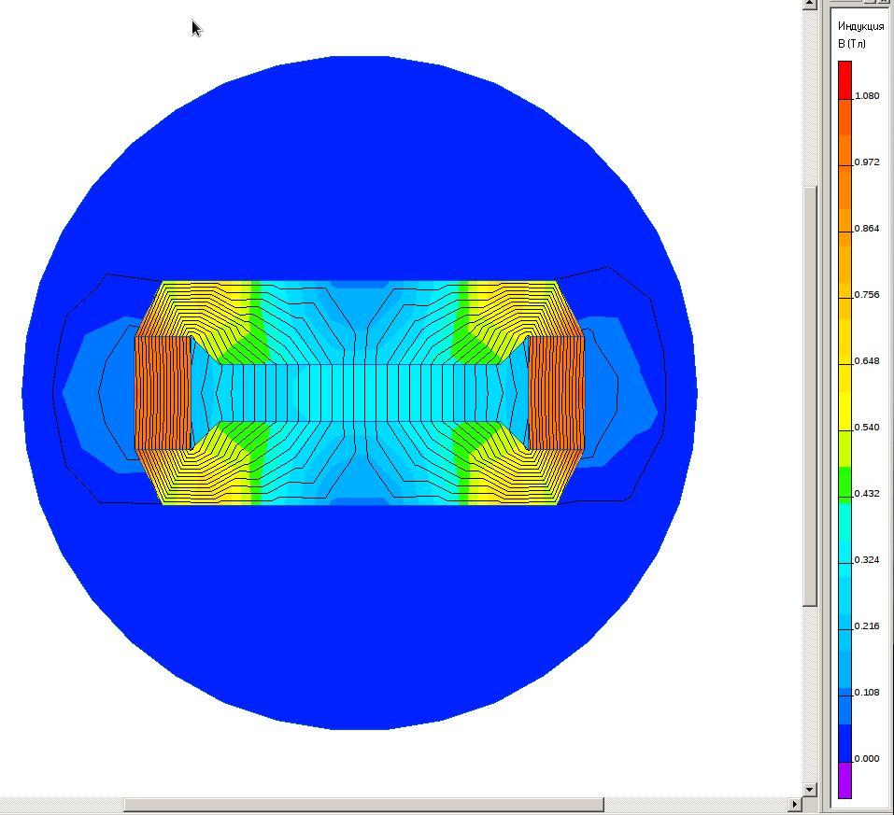The width and height of the screenshot is (894, 815).
Task: Click the legend value 0.972
Action: point(867,162)
